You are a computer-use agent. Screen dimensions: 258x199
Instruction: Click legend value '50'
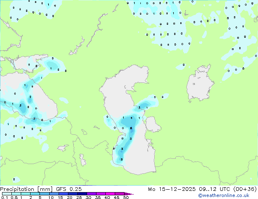(126, 197)
